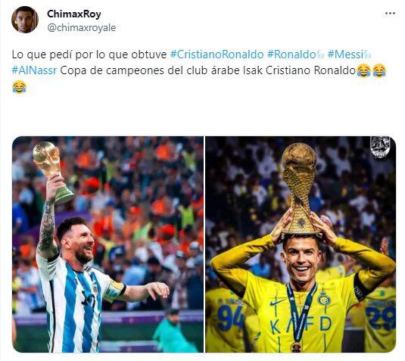Follow the #CristianoRonaldo hashtag

tap(217, 54)
